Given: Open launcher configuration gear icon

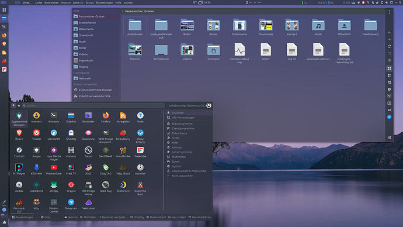Looking at the screenshot, I should pyautogui.click(x=19, y=105).
